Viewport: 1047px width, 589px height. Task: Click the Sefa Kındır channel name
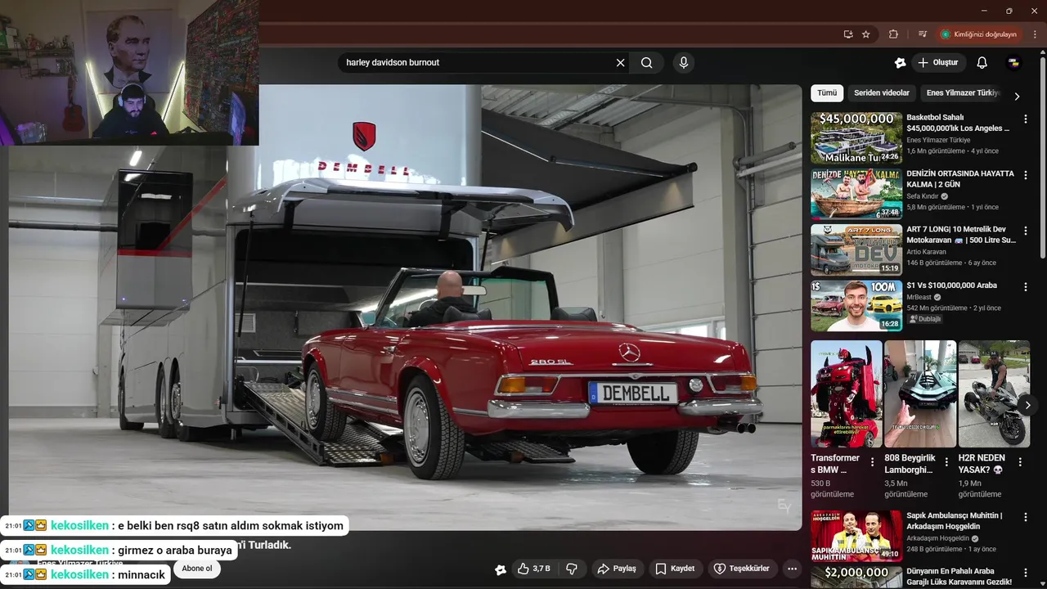pos(923,196)
